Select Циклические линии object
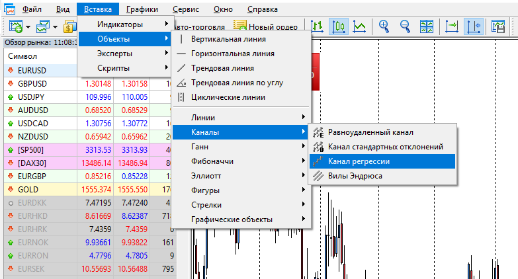The height and width of the screenshot is (279, 518). (x=241, y=97)
